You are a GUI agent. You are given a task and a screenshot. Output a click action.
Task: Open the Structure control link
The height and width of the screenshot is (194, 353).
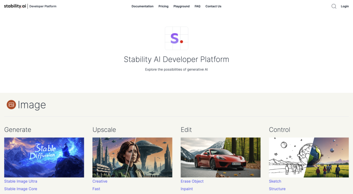pyautogui.click(x=277, y=189)
